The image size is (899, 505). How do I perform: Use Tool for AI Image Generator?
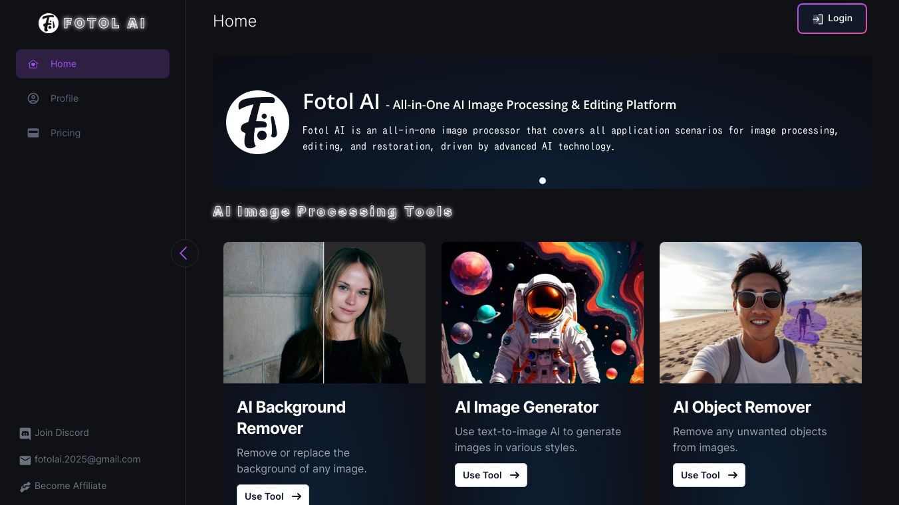(491, 475)
